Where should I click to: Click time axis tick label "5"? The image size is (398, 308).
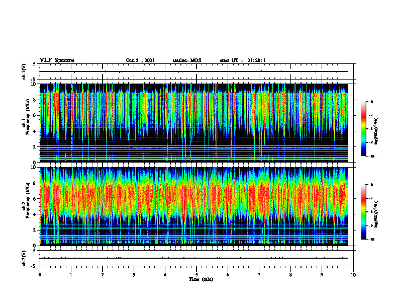[x=196, y=275]
